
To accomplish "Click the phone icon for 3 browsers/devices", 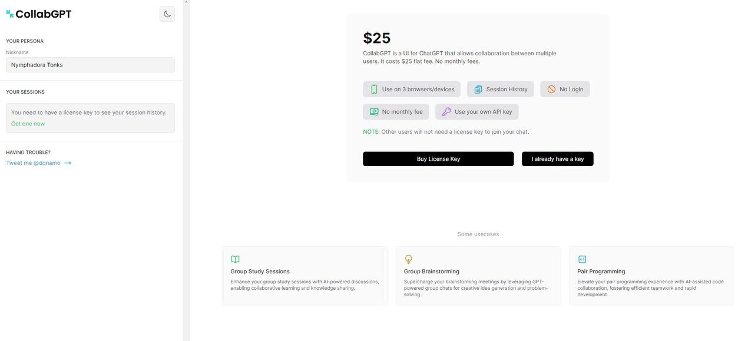I will (374, 90).
